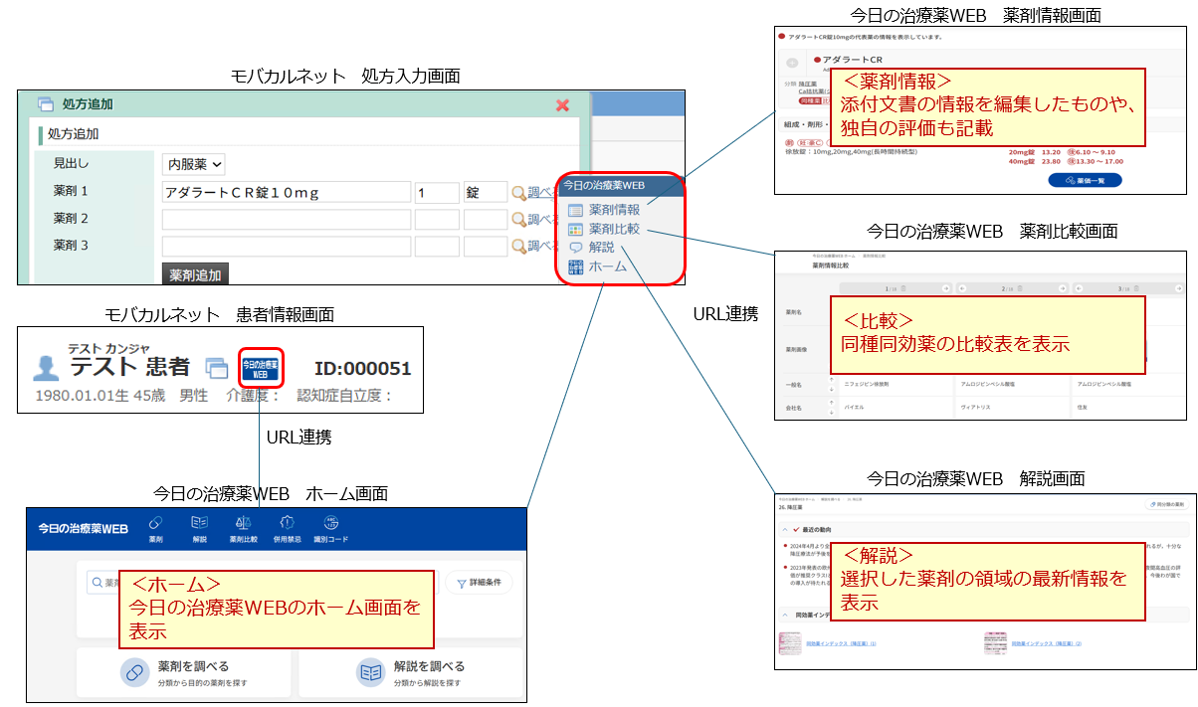Click the 薬剤 2 unit field
The height and width of the screenshot is (707, 1198).
pos(486,220)
